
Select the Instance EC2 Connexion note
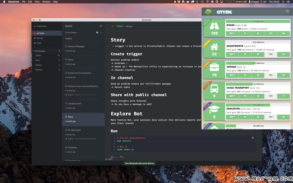click(x=84, y=75)
